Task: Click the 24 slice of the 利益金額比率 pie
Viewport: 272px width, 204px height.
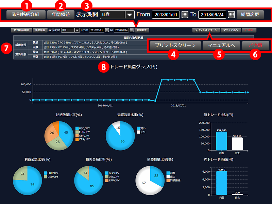Action: (x=22, y=174)
